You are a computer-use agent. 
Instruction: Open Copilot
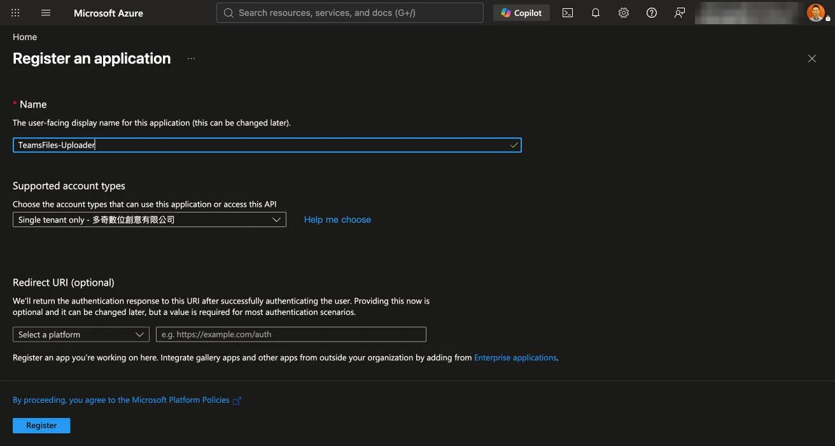point(521,13)
